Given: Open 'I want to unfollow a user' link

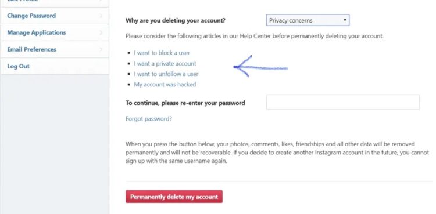Looking at the screenshot, I should (166, 74).
